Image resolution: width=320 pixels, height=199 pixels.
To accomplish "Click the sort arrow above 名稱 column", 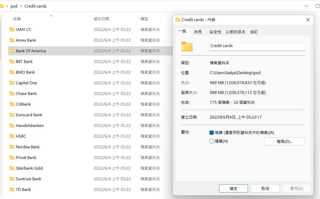I will click(x=51, y=16).
